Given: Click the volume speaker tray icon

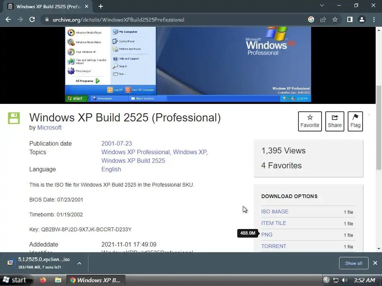Looking at the screenshot, I should click(345, 280).
